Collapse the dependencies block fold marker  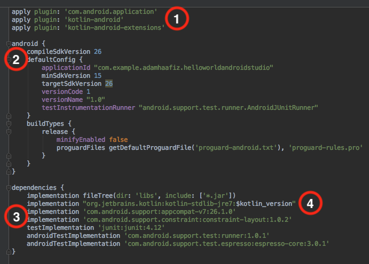pos(9,188)
